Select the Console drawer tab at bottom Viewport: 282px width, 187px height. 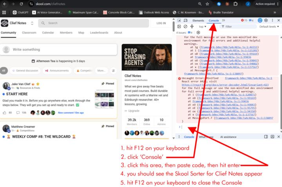tap(189, 137)
